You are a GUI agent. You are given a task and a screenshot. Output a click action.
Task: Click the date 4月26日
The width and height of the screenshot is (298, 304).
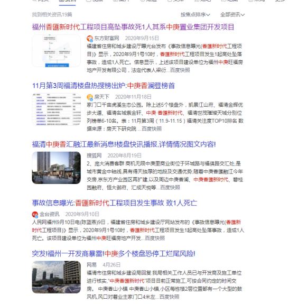point(111,265)
